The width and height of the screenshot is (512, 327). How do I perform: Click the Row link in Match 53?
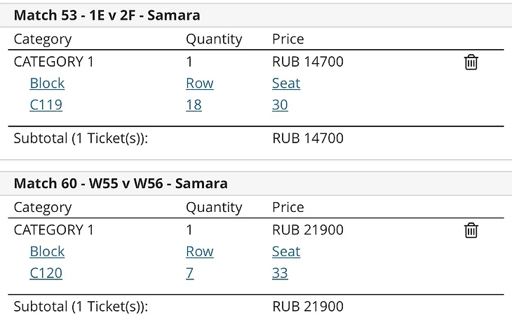[200, 84]
